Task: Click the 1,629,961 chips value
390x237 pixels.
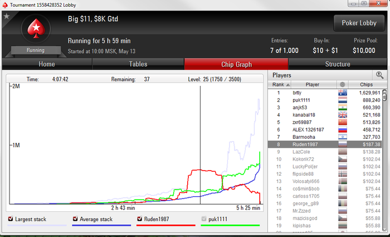Action: (x=369, y=93)
